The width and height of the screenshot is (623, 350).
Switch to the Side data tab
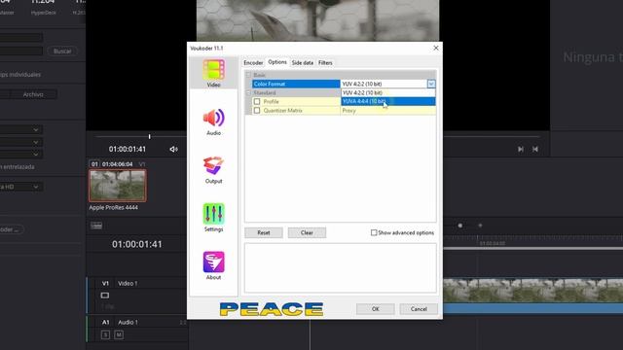coord(303,62)
